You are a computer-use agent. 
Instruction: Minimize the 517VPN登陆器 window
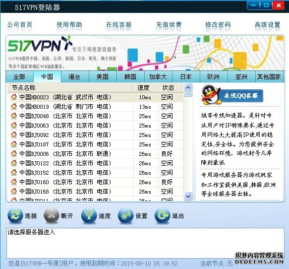point(253,5)
